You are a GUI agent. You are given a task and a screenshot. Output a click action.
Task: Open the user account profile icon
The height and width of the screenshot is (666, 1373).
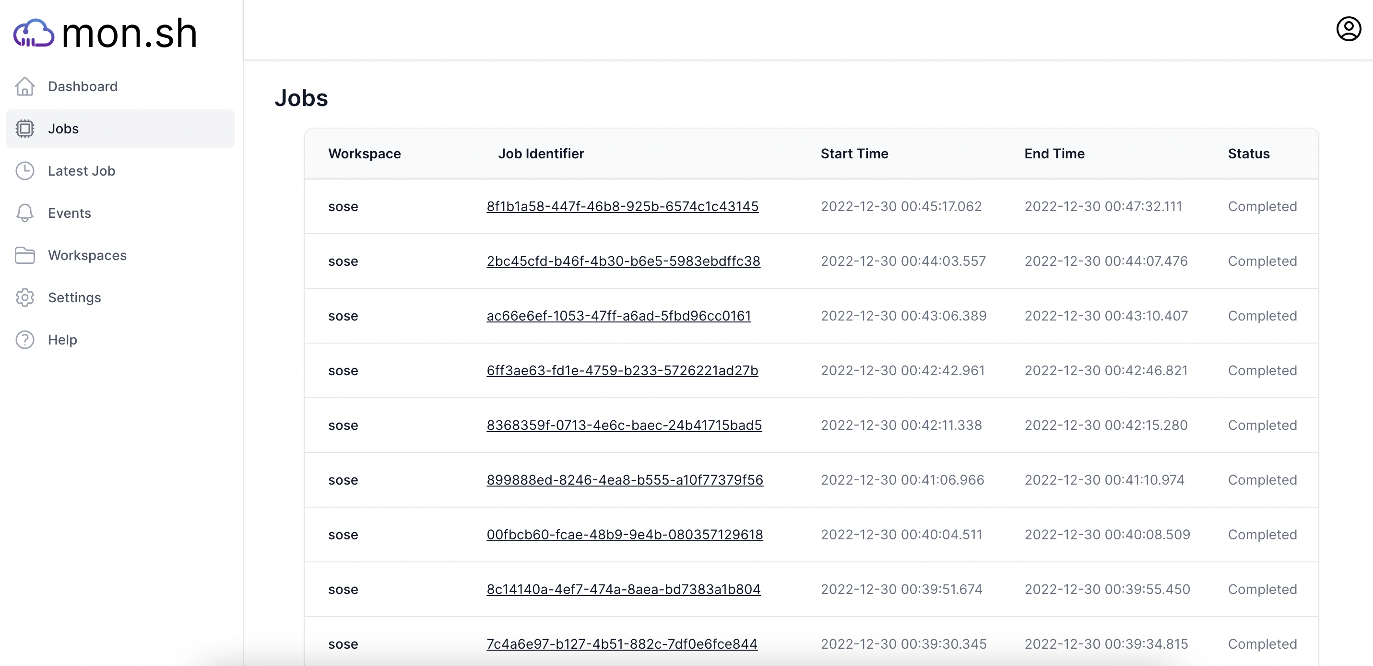click(x=1349, y=29)
